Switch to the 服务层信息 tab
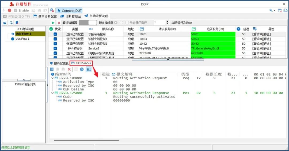Viewport: 289px width, 151px height. point(59,63)
